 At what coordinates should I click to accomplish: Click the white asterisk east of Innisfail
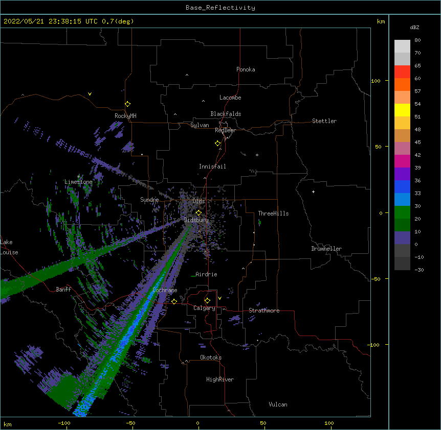pos(257,155)
